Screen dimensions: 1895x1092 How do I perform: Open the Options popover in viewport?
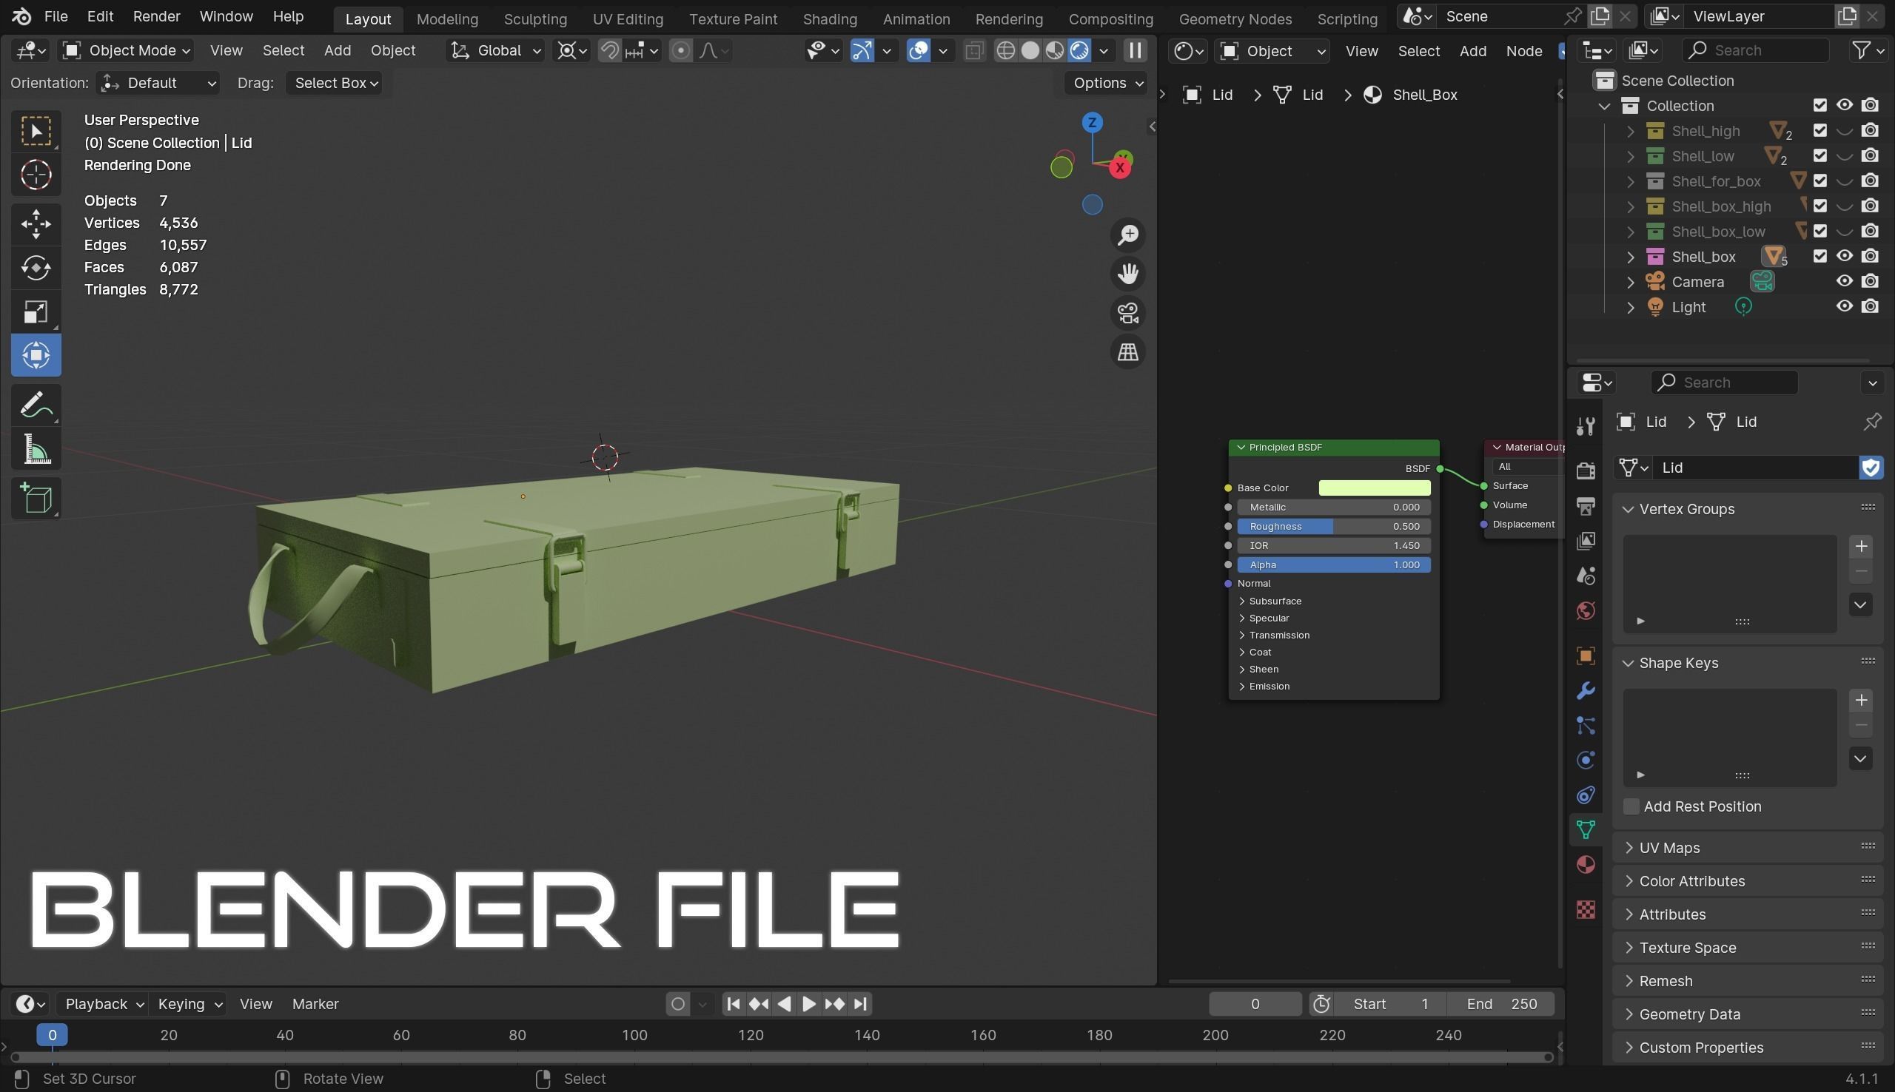[x=1107, y=83]
